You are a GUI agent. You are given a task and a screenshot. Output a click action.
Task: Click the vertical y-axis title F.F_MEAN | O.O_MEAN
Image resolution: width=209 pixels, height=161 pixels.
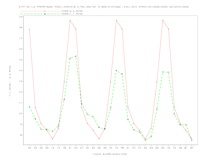[10, 81]
